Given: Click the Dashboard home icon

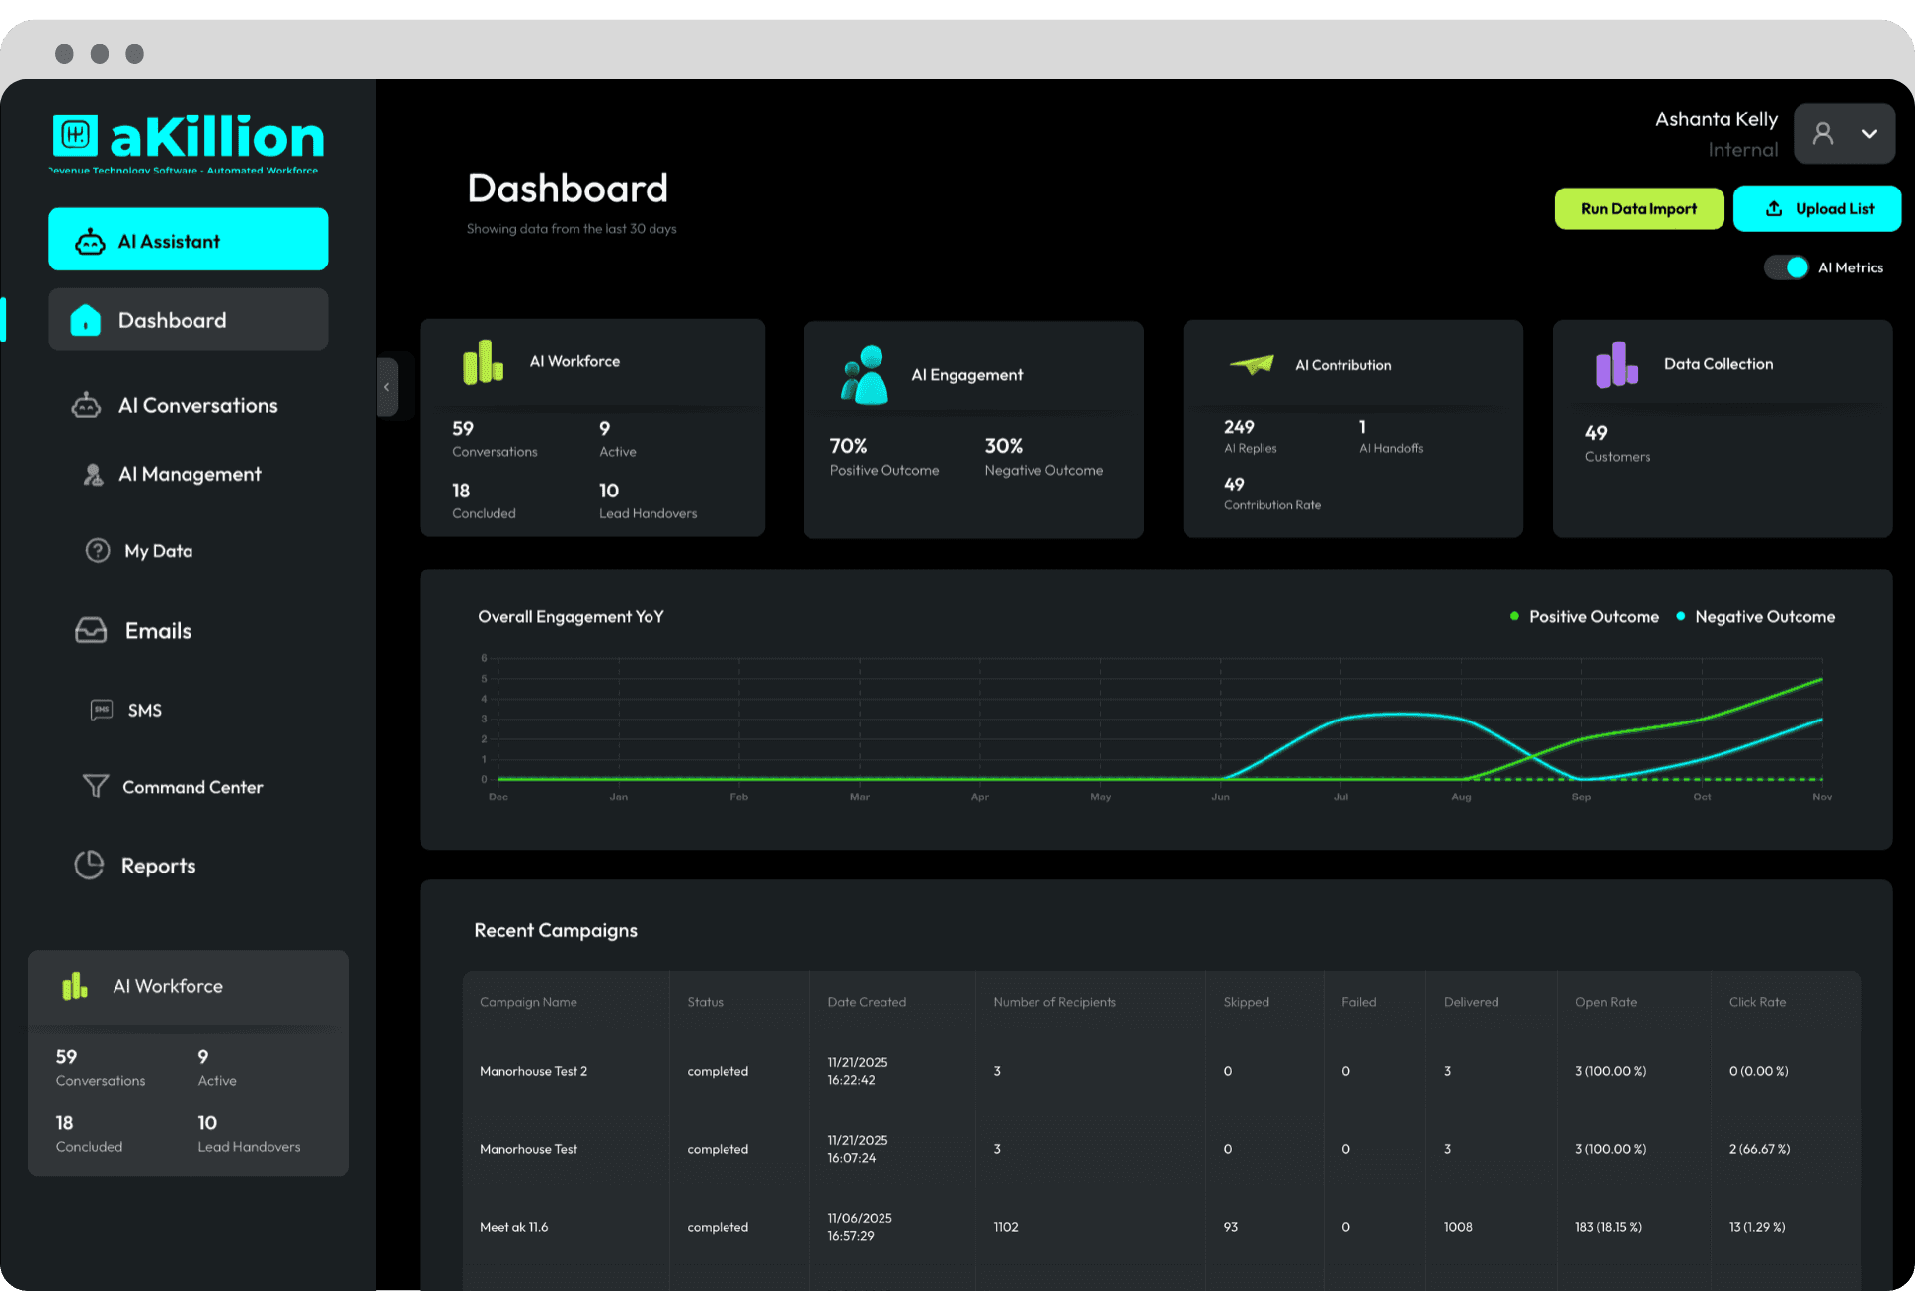Looking at the screenshot, I should [x=86, y=319].
